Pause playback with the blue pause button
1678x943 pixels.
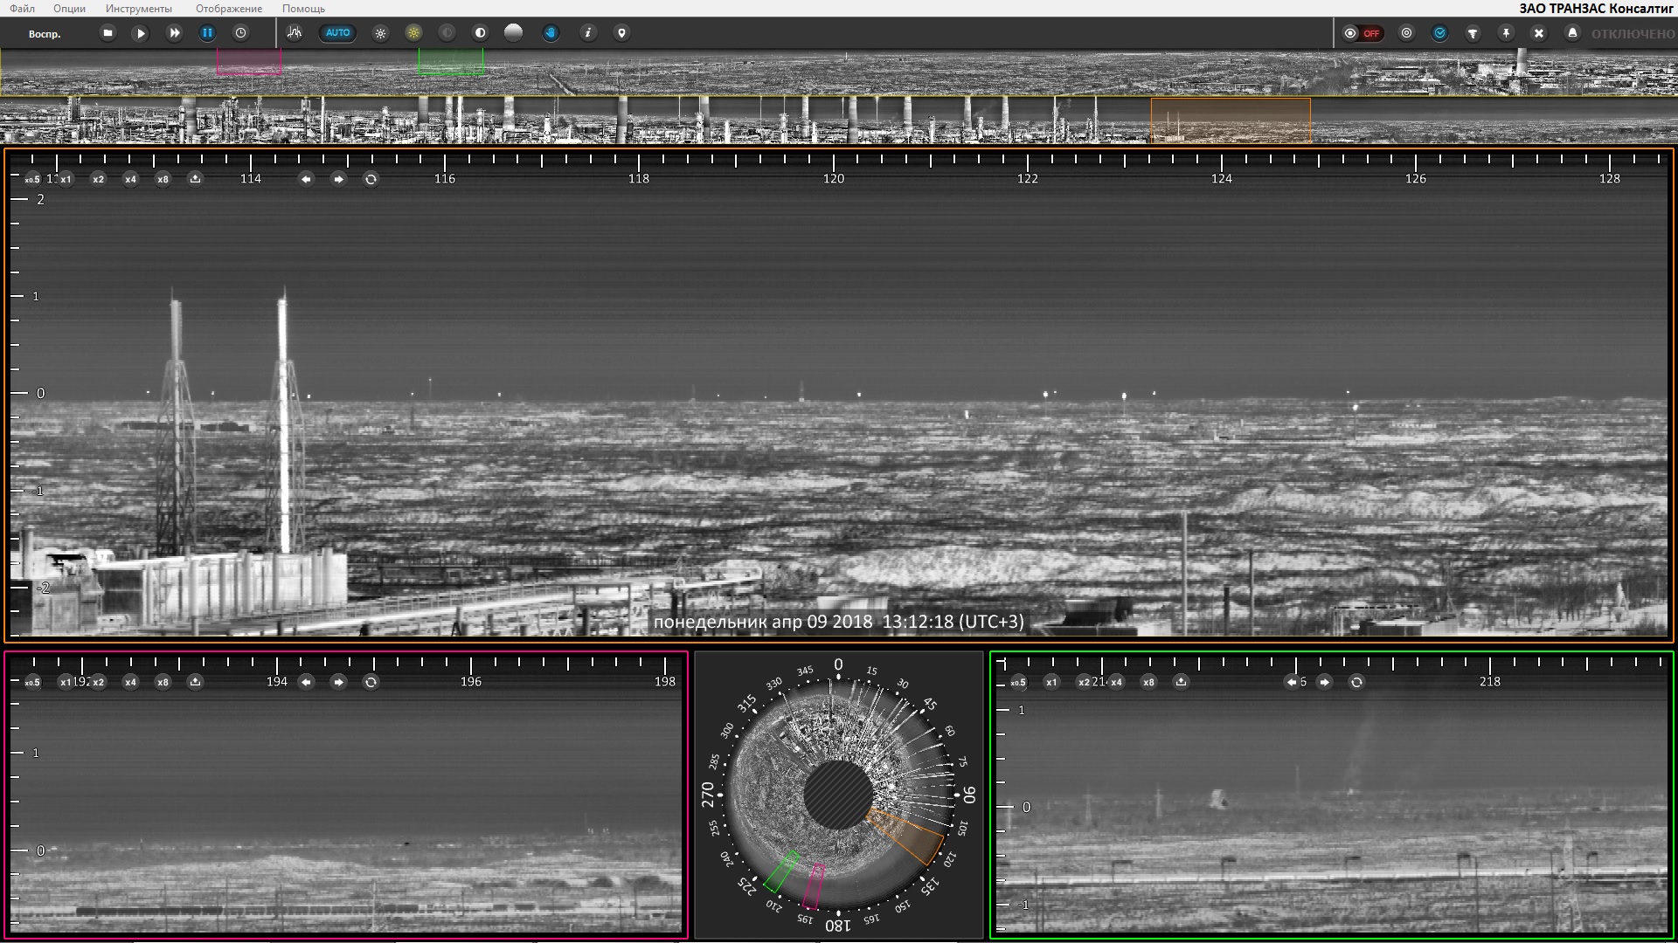pyautogui.click(x=207, y=33)
